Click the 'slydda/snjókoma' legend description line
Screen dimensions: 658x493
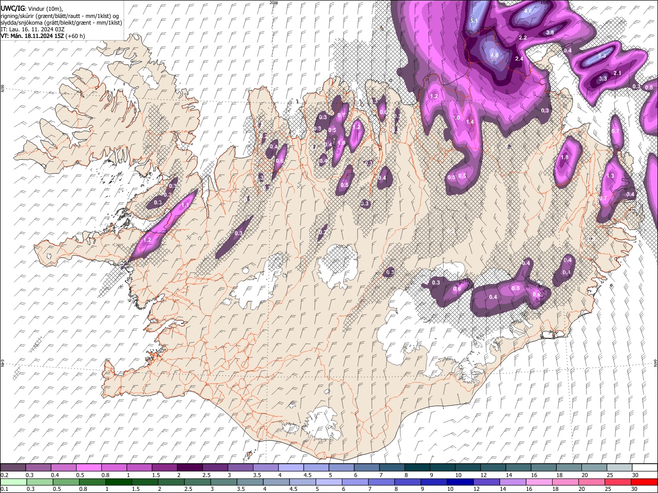click(61, 23)
